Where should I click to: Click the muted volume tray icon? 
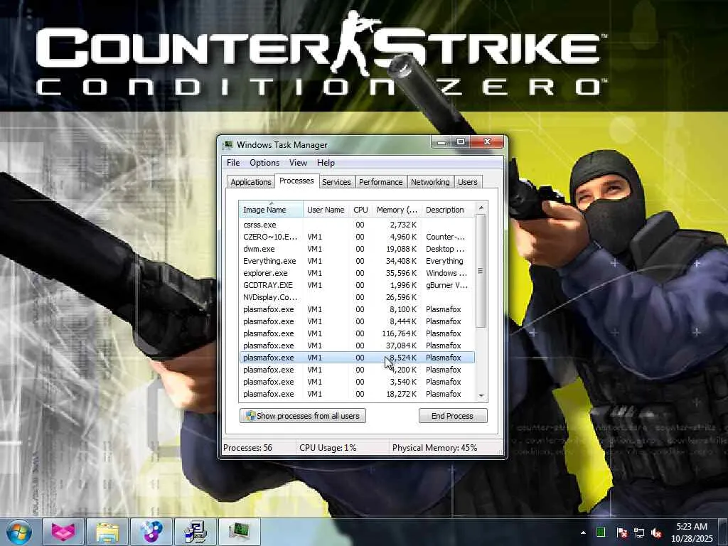pos(656,532)
